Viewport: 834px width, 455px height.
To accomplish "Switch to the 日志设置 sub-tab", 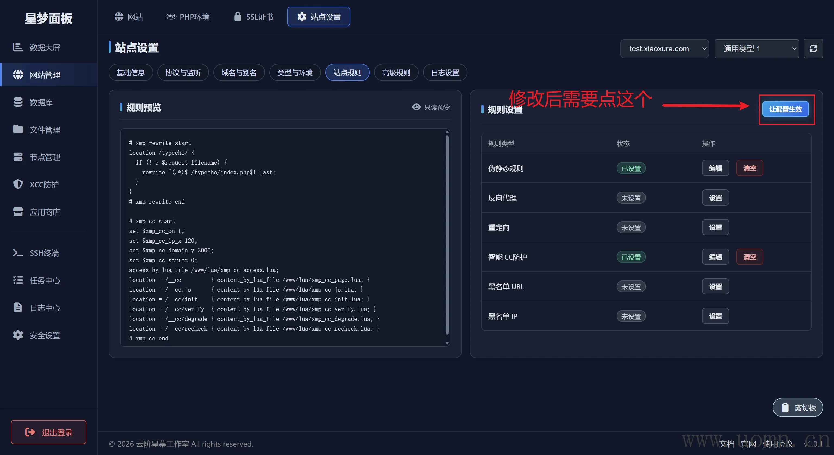I will (445, 72).
